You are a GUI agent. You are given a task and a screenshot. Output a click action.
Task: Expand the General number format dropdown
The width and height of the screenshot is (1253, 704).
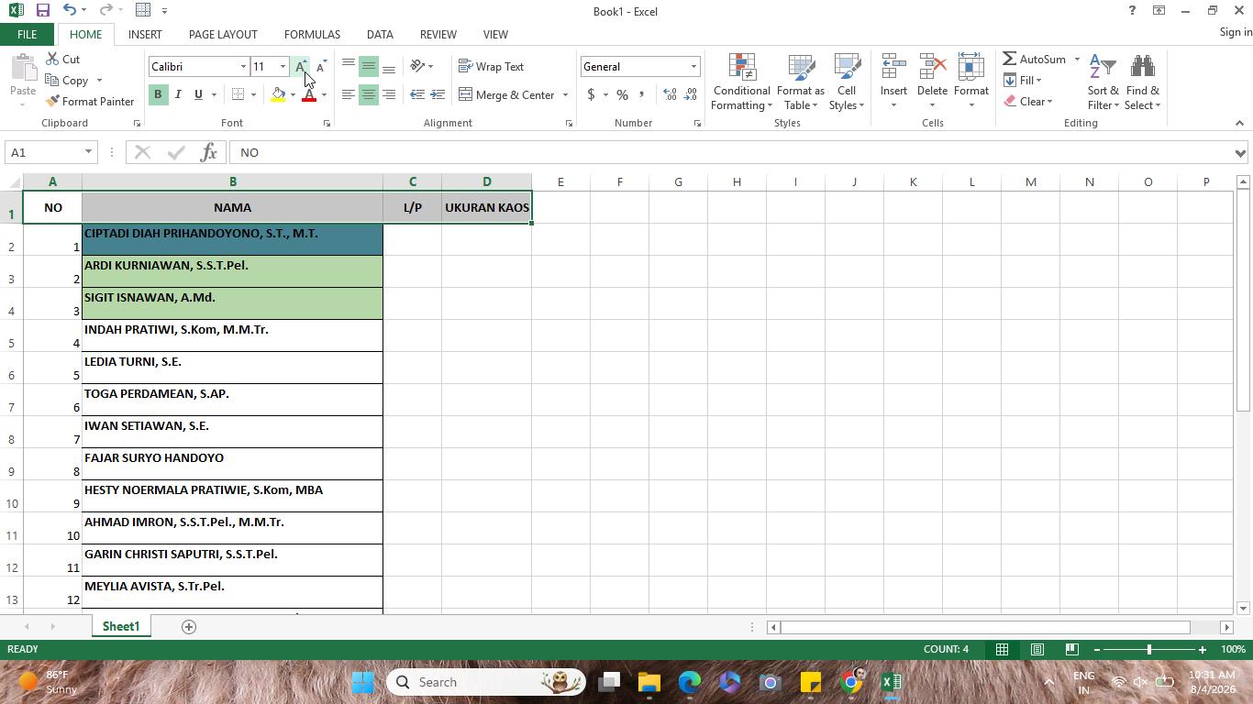pos(693,66)
